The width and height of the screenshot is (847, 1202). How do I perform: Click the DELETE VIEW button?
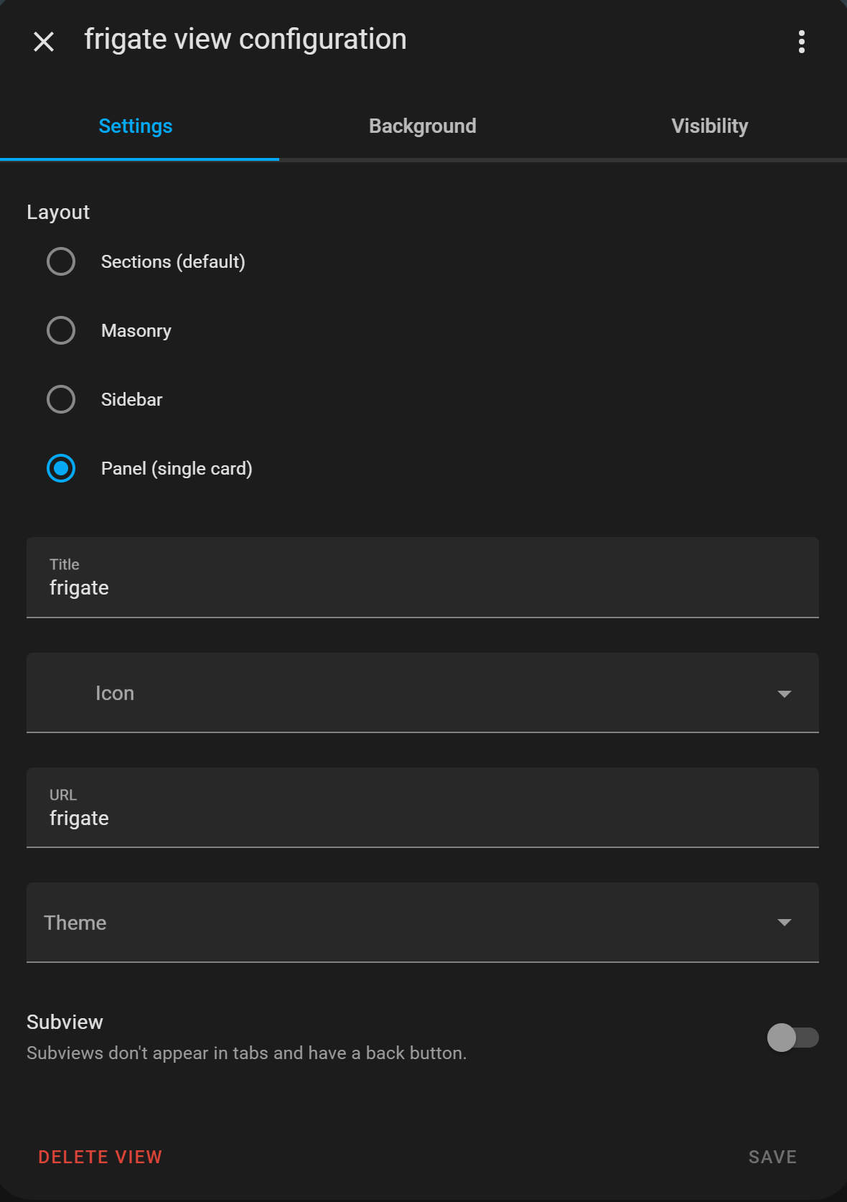tap(100, 1157)
